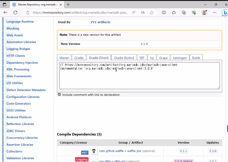
Task: Open Browser essentials heart icon
Action: click(194, 13)
